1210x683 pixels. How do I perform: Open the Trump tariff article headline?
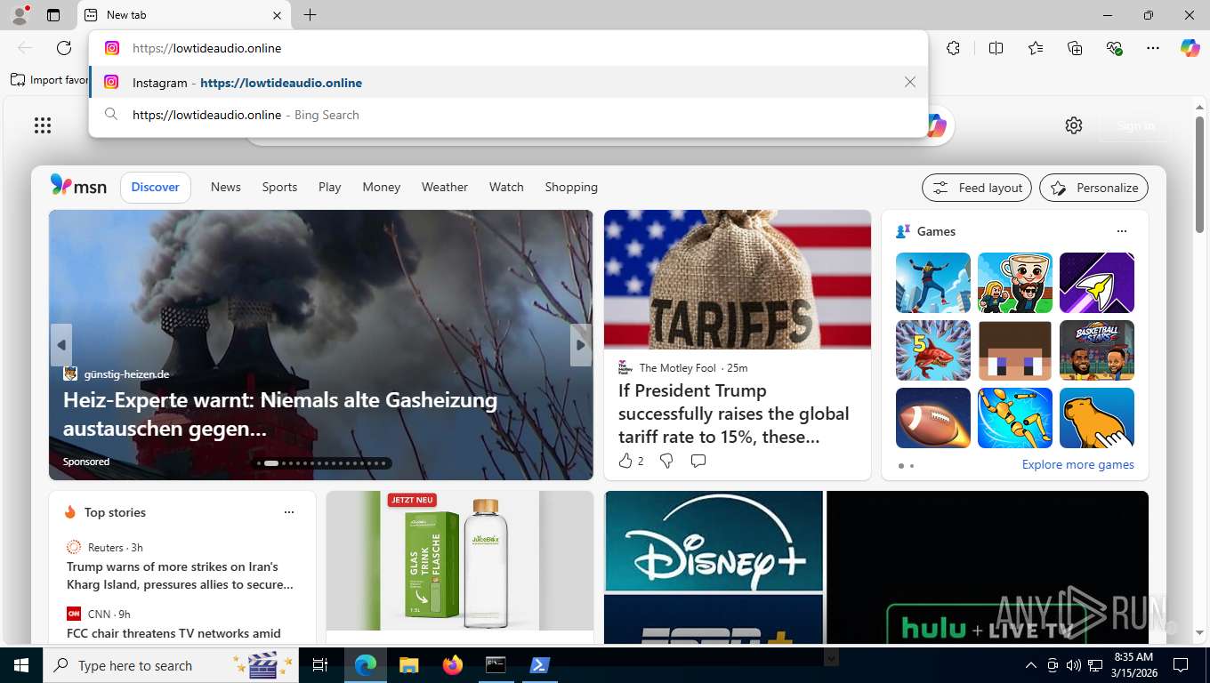[x=734, y=414]
